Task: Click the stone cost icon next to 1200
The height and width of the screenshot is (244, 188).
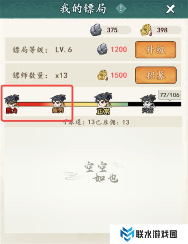Action: (102, 49)
